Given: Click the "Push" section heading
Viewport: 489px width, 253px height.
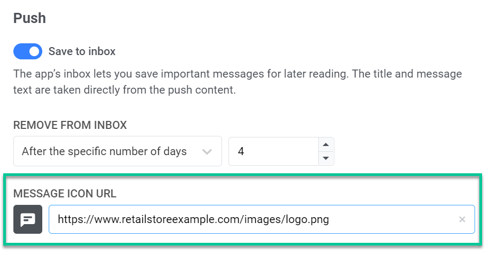Looking at the screenshot, I should [29, 18].
